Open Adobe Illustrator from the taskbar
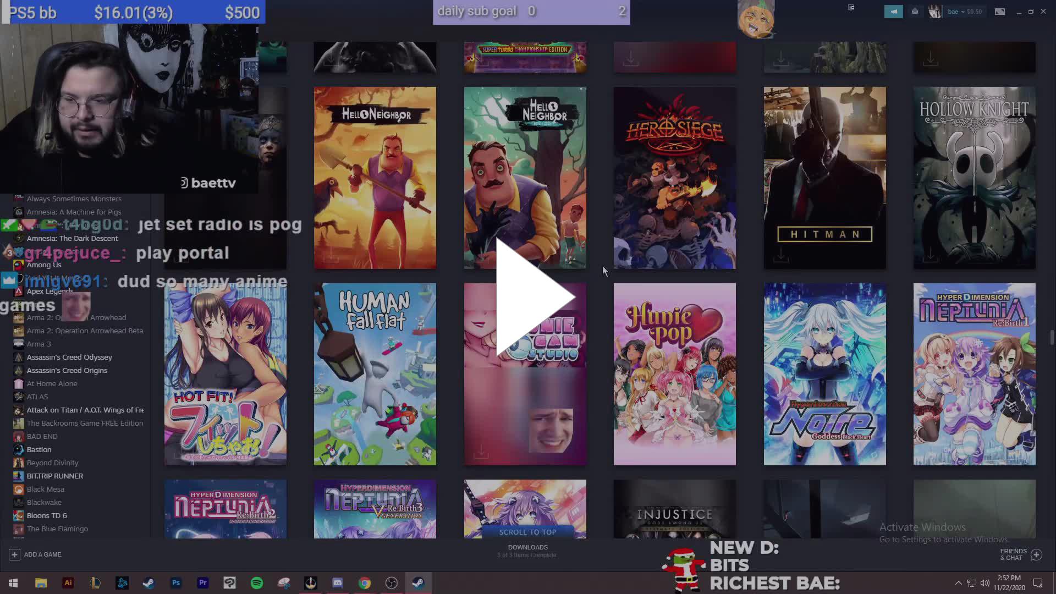The height and width of the screenshot is (594, 1056). point(68,582)
